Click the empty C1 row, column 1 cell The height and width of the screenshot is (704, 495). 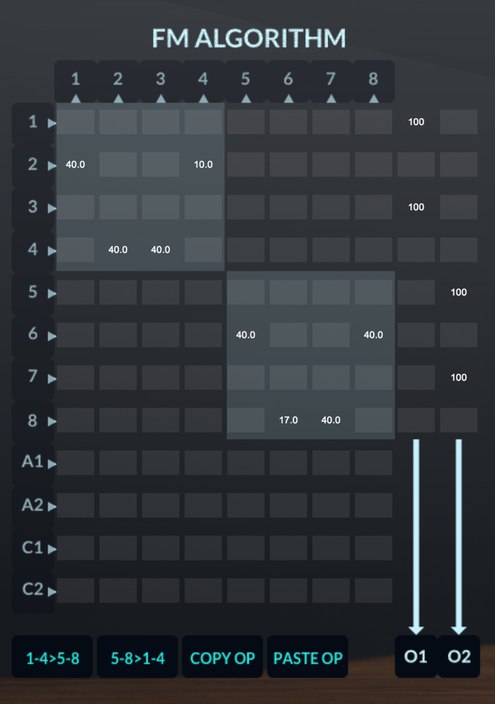click(75, 548)
